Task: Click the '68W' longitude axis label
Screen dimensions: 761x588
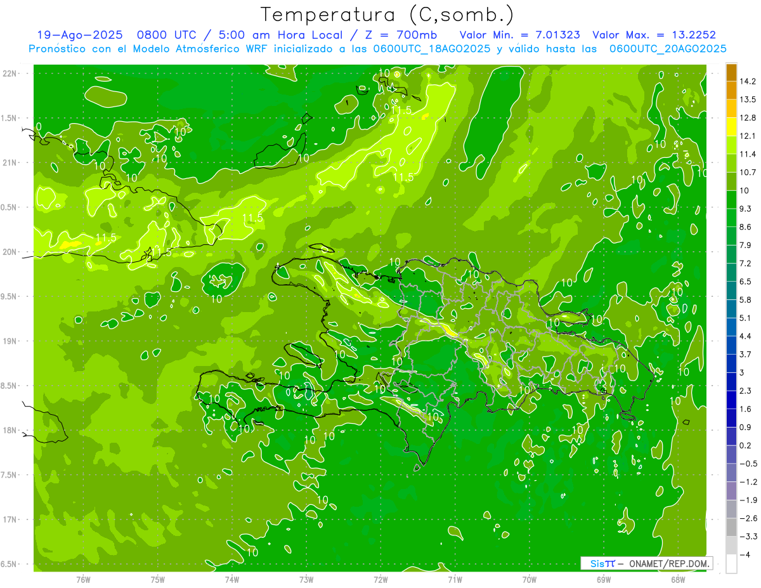Action: (678, 579)
